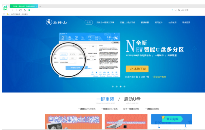Image resolution: width=205 pixels, height=130 pixels.
Task: Click the 全新智能U盘多分区 banner headline
Action: pos(155,46)
